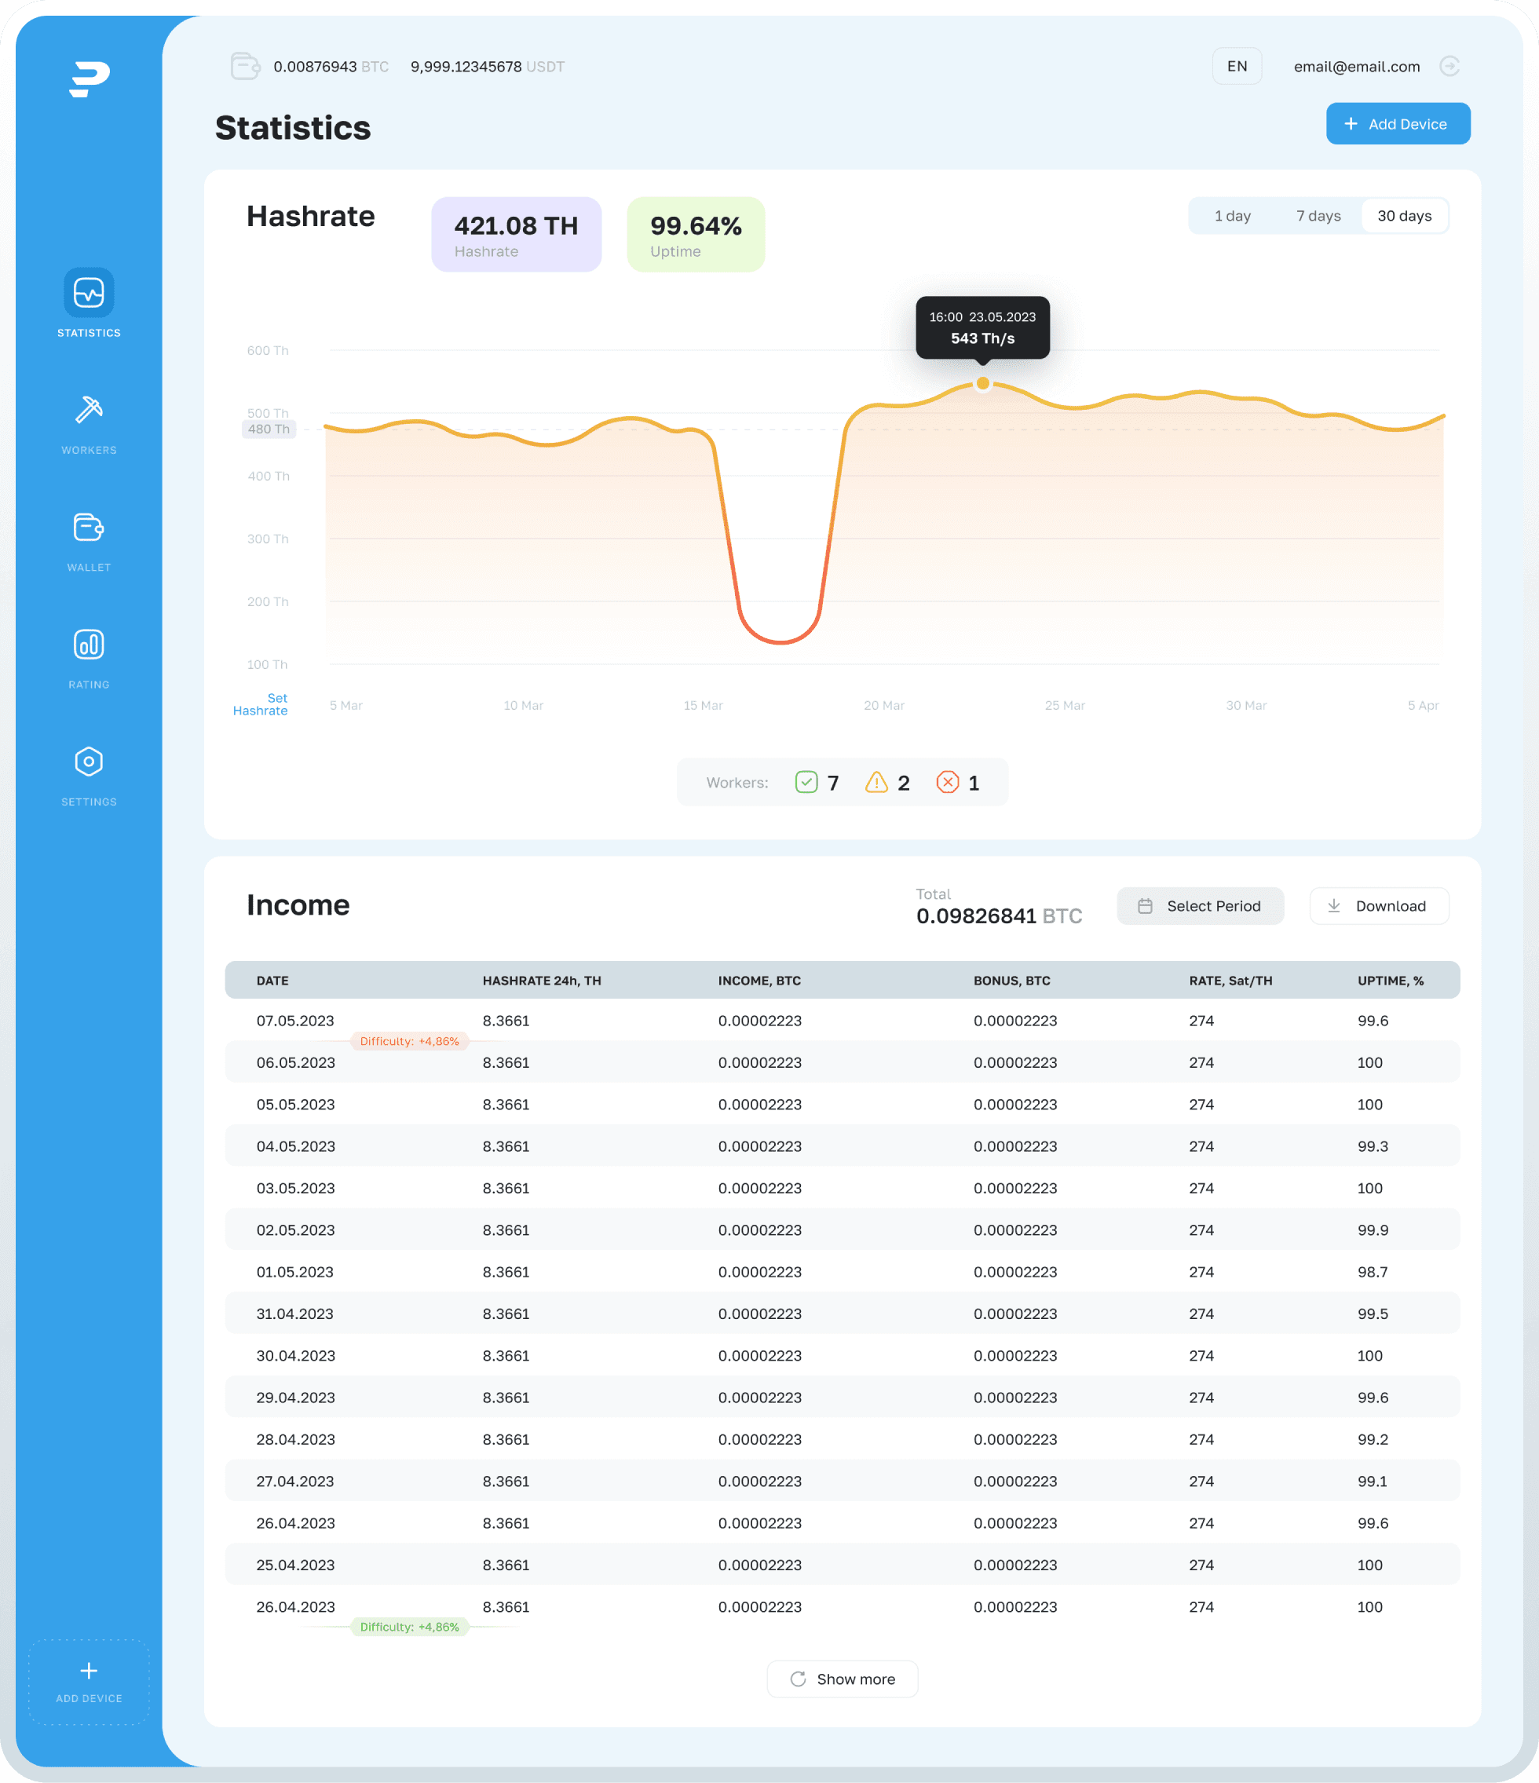Open the Rating chart icon
The height and width of the screenshot is (1783, 1539).
pos(89,645)
